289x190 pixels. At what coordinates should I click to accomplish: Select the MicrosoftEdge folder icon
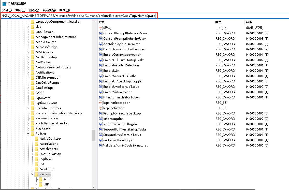pos(33,47)
